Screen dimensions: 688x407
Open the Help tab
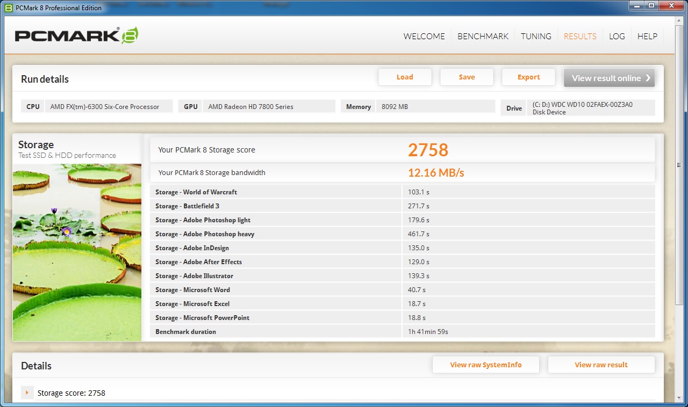[647, 37]
